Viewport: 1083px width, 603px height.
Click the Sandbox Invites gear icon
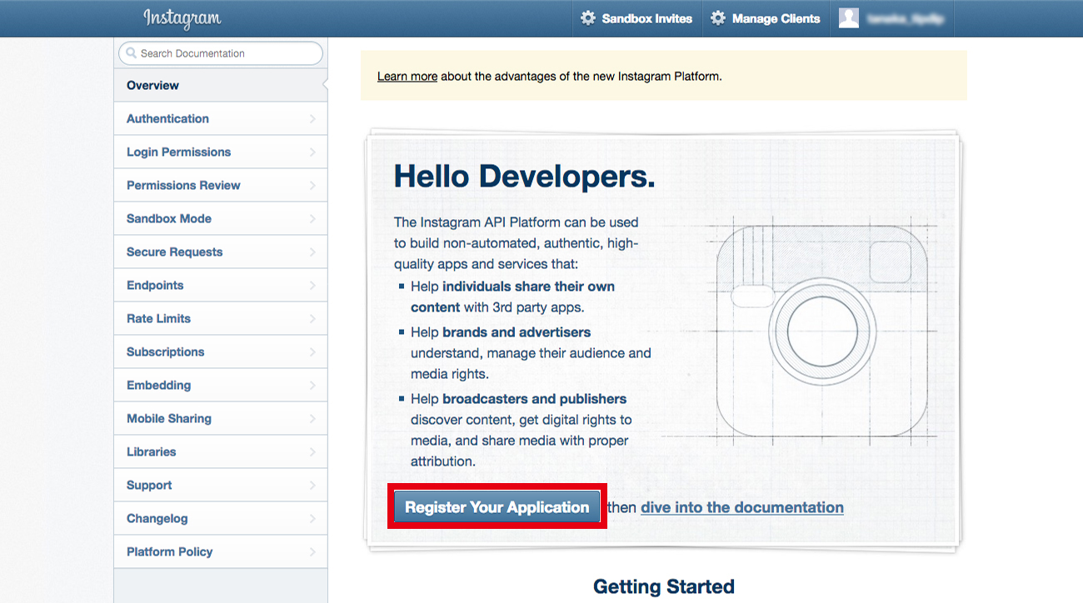[588, 18]
